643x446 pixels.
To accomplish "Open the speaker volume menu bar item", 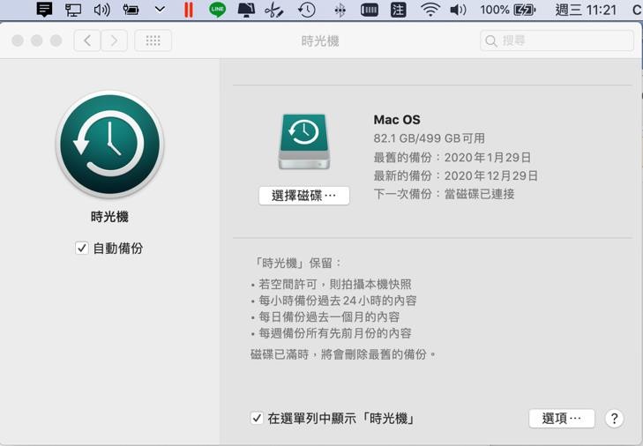I will tap(458, 10).
